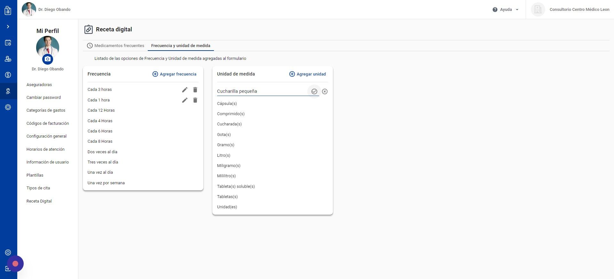614x279 pixels.
Task: Open Información de usuario menu item
Action: click(48, 162)
